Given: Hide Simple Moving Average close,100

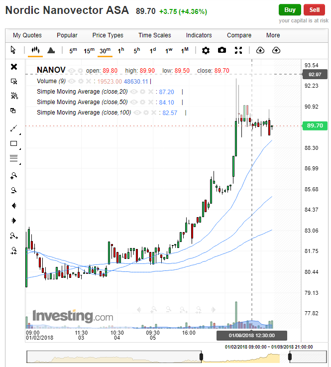Looking at the screenshot, I should point(137,113).
